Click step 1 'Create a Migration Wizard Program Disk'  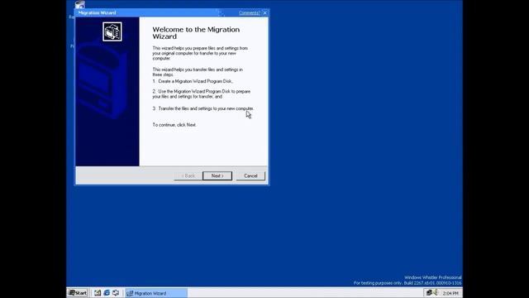193,81
